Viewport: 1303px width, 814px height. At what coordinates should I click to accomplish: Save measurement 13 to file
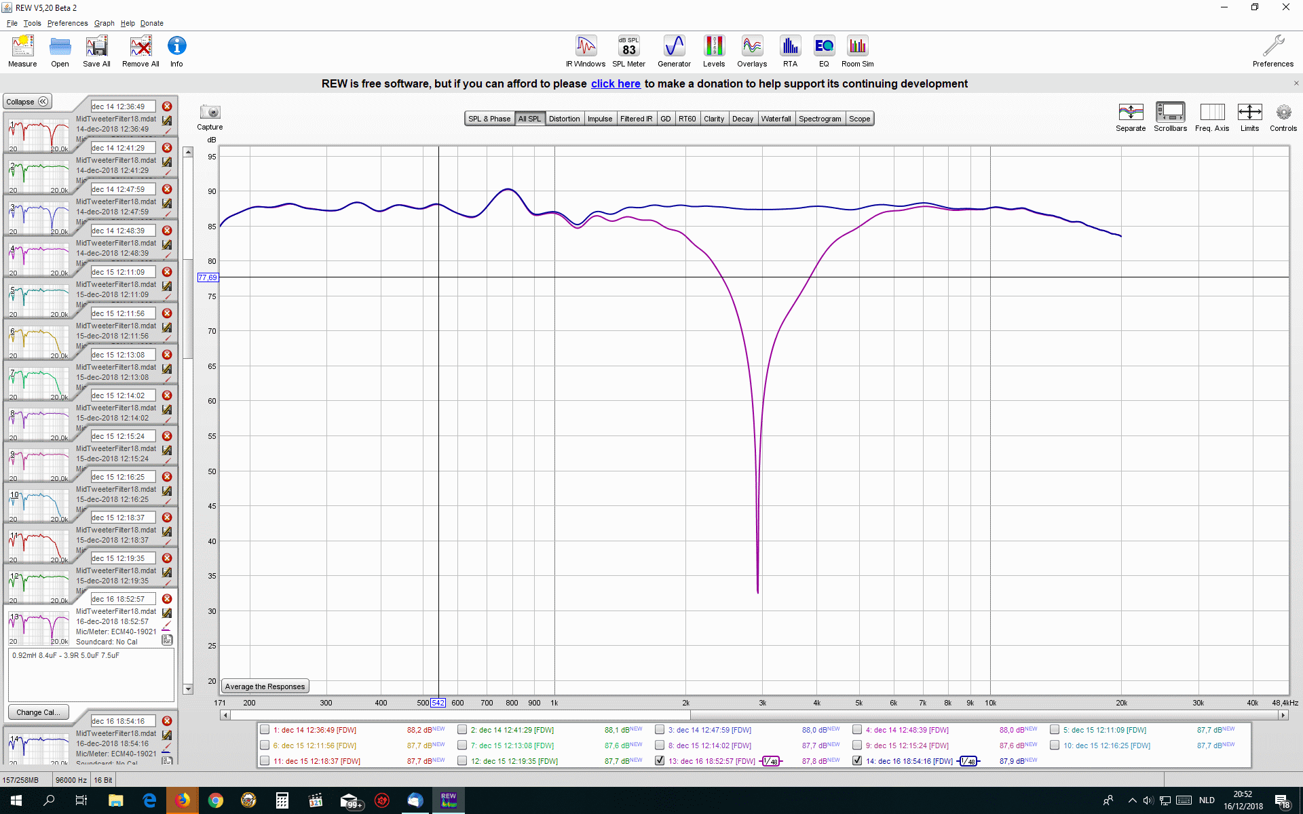(x=167, y=613)
